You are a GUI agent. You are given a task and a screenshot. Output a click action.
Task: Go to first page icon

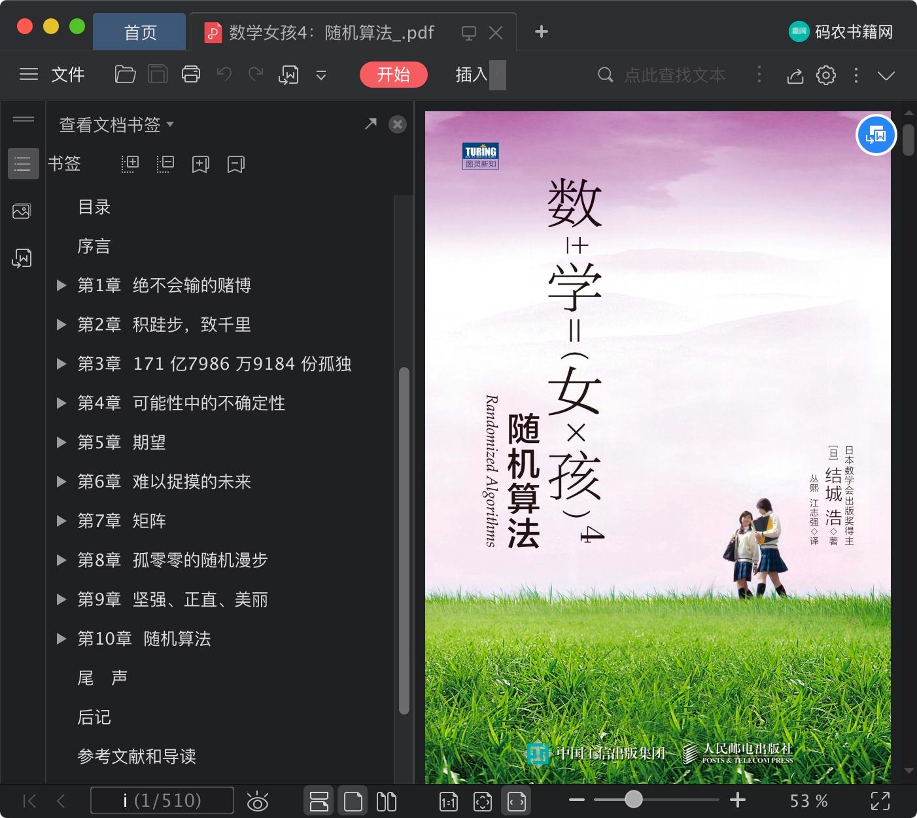click(29, 800)
